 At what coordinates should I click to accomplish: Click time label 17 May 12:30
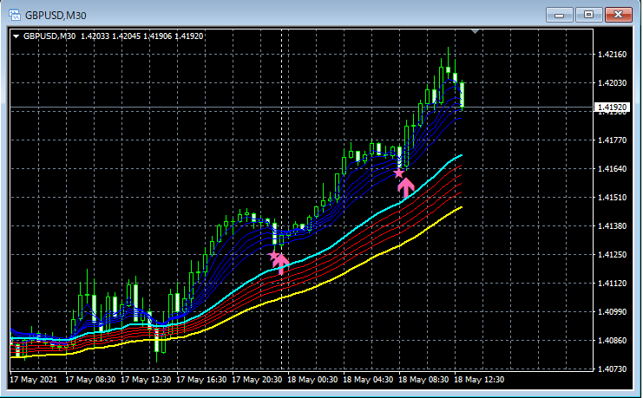146,380
